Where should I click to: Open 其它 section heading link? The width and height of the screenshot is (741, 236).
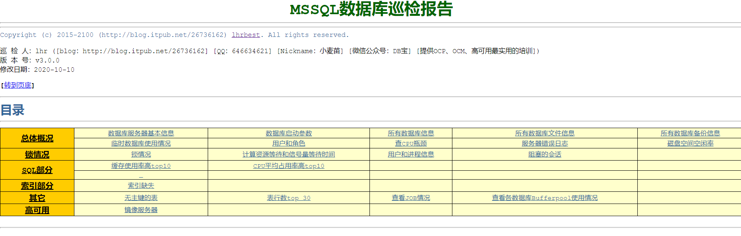pyautogui.click(x=37, y=198)
